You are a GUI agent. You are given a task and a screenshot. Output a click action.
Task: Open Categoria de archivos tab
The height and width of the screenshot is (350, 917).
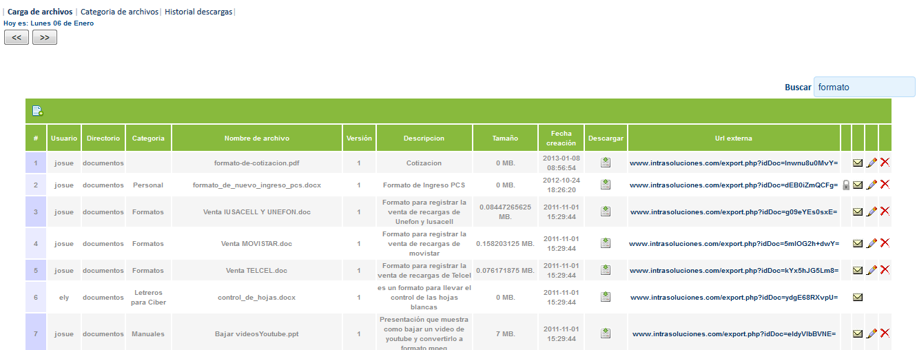(119, 12)
